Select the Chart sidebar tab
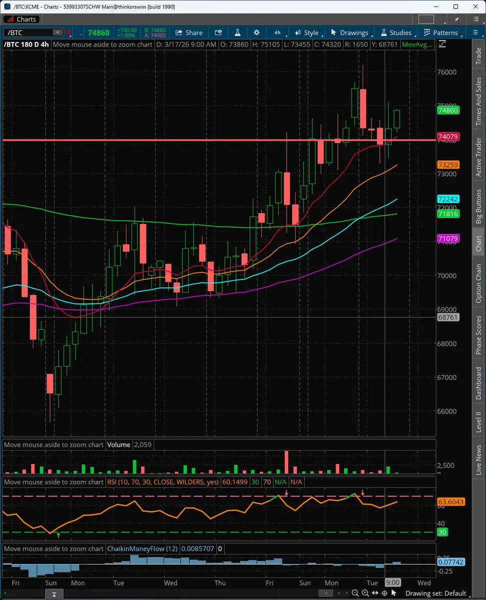 [x=478, y=242]
